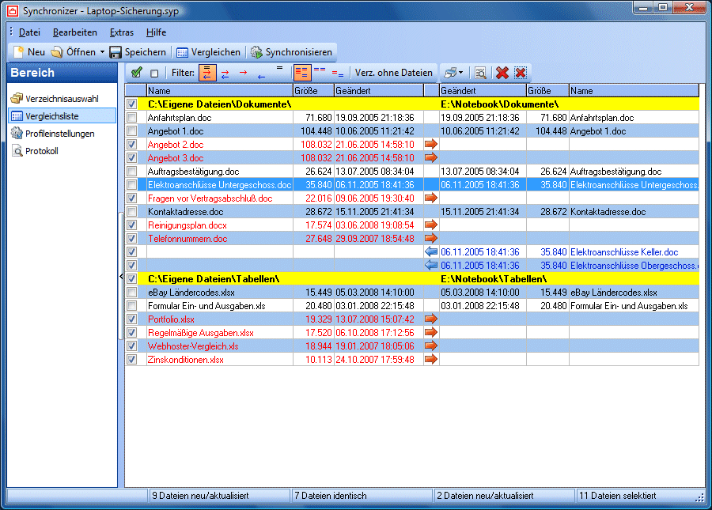Click the left Name column header
The image size is (712, 510).
pyautogui.click(x=219, y=91)
